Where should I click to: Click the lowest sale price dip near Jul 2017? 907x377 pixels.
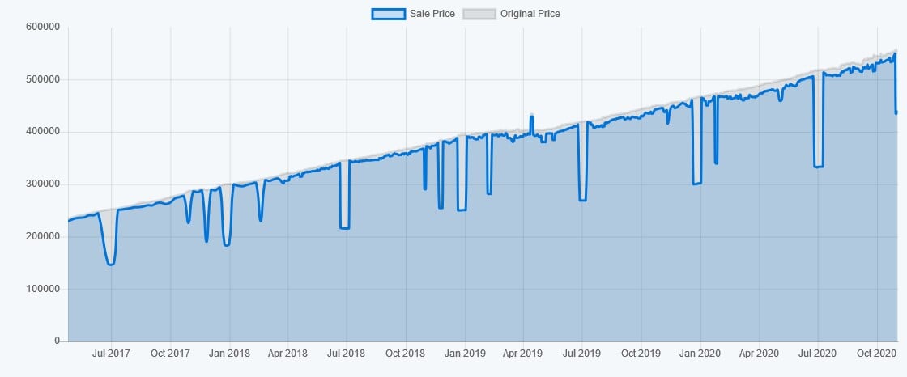click(110, 265)
